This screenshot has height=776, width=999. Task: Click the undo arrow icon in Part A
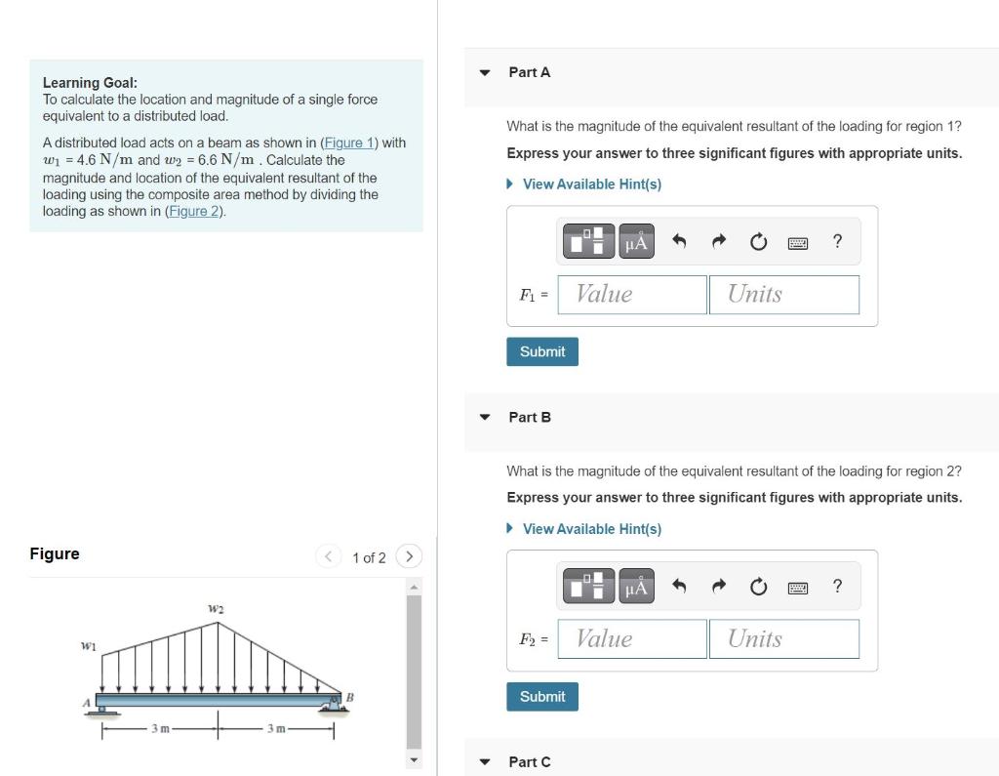[680, 241]
